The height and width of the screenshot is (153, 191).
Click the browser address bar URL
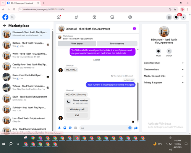(44, 10)
